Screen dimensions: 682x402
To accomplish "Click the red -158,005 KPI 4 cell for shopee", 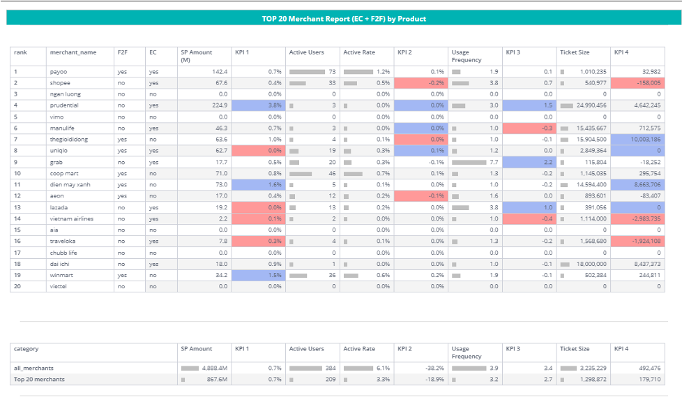I will point(637,83).
